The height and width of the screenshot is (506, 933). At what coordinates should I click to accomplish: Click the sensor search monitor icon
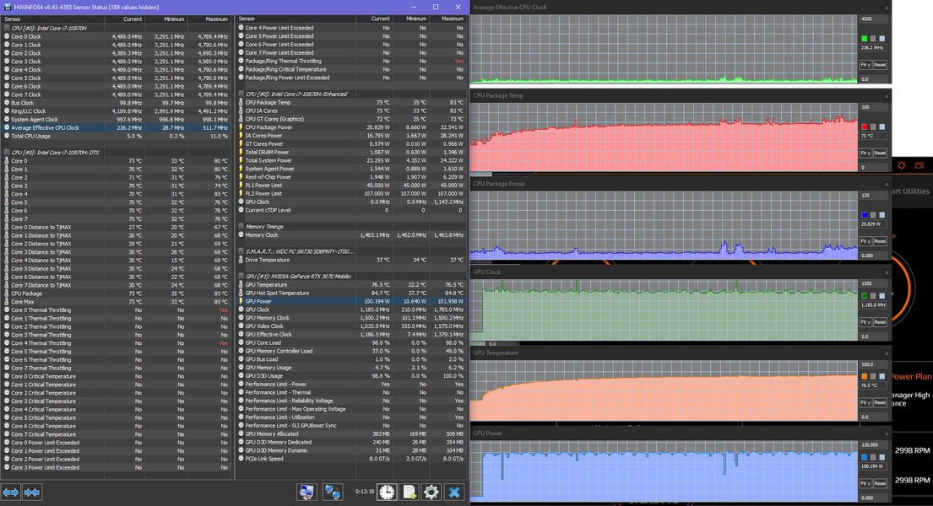[x=306, y=492]
